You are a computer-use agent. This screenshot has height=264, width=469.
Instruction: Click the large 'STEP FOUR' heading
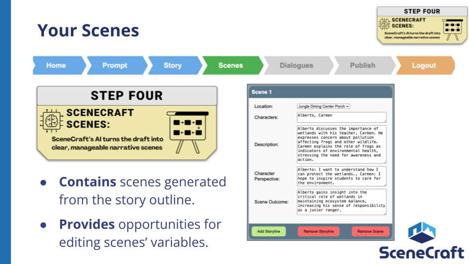(127, 96)
